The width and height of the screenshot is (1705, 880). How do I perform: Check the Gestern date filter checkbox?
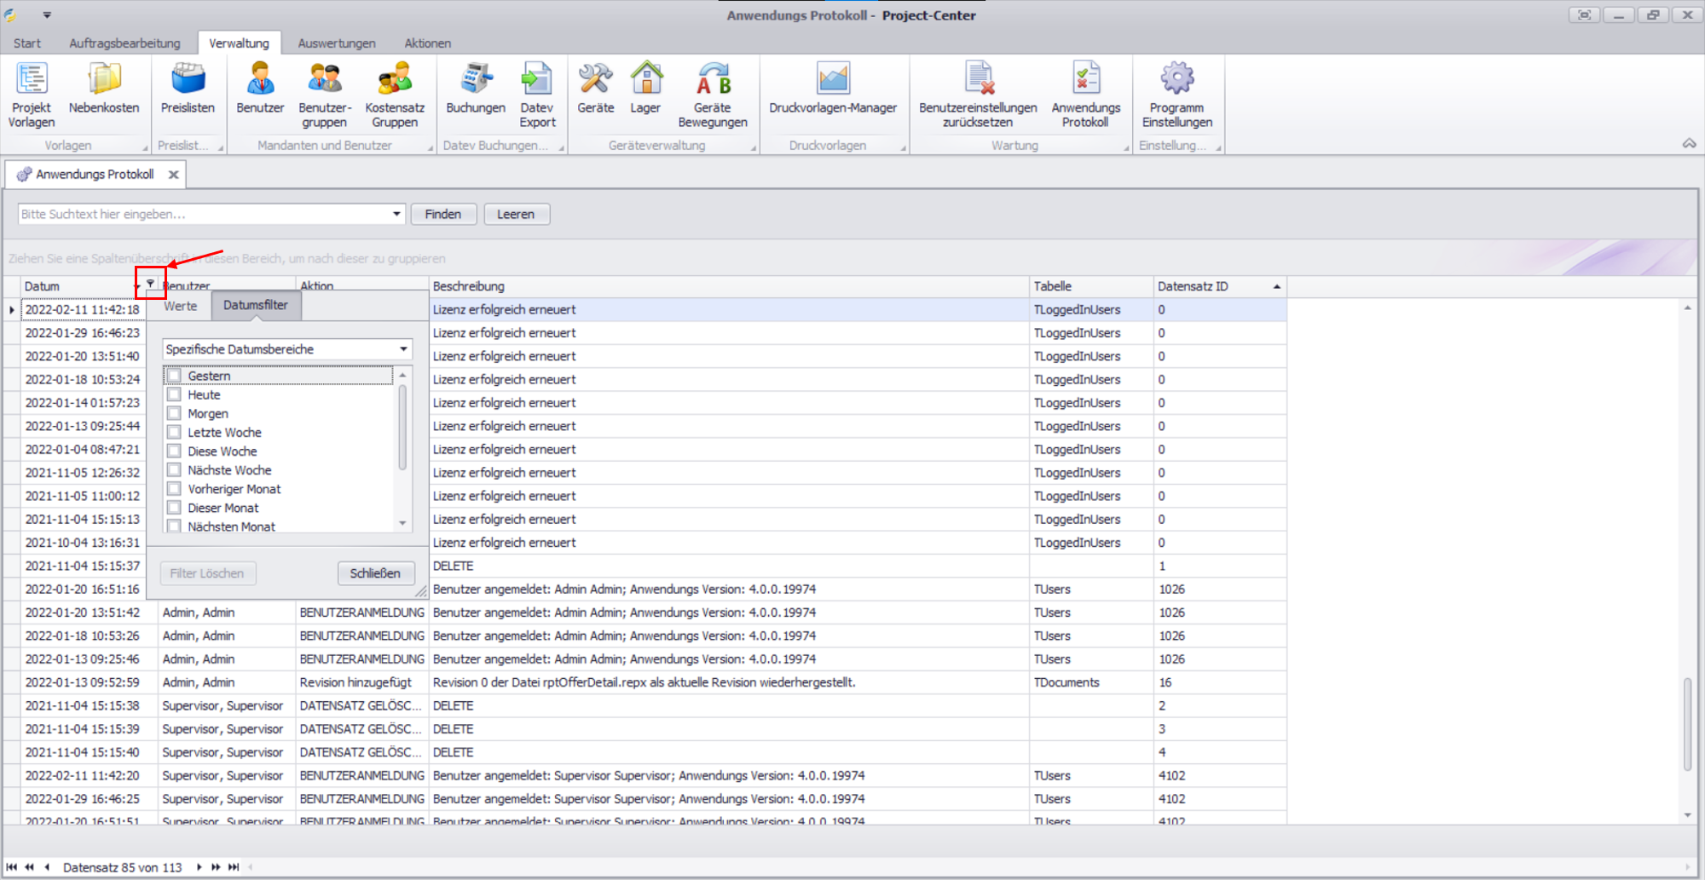tap(175, 376)
